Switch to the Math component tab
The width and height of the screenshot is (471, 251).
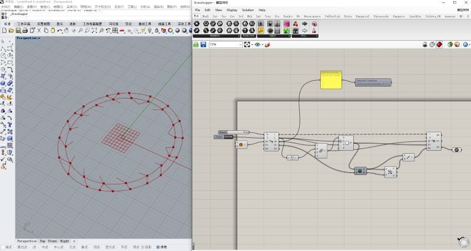(204, 16)
